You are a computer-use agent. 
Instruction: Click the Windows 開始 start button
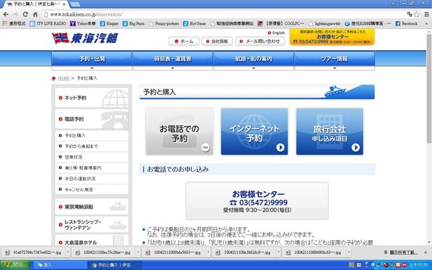click(15, 264)
